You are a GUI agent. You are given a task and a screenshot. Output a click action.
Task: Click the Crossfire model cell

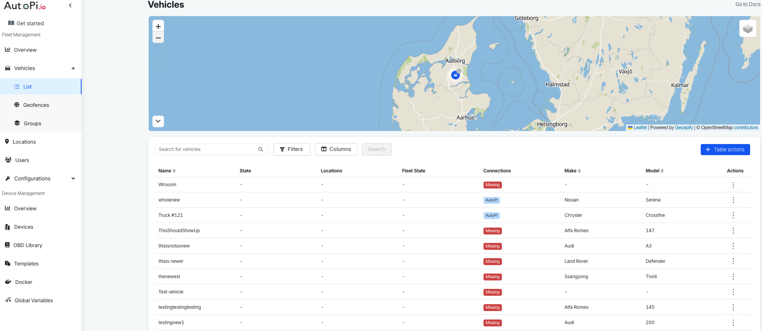[x=655, y=215]
